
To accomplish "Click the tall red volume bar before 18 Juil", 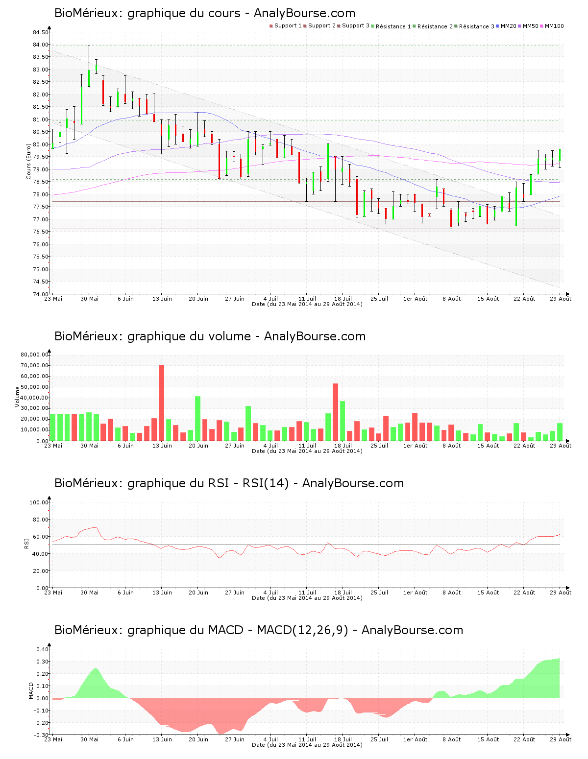I will (335, 412).
